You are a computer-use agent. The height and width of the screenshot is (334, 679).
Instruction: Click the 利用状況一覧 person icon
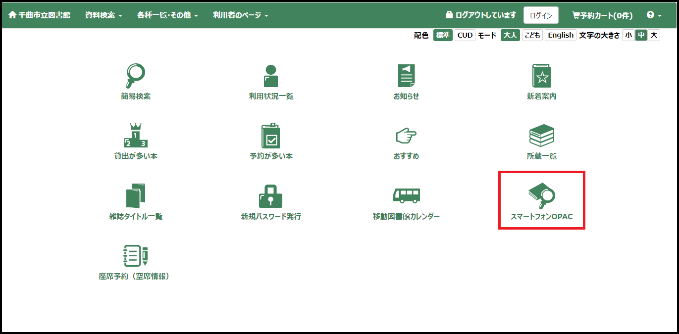tap(271, 76)
